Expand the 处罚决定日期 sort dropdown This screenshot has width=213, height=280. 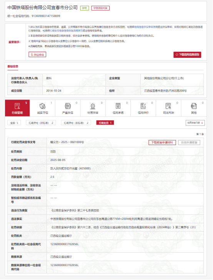[195, 123]
